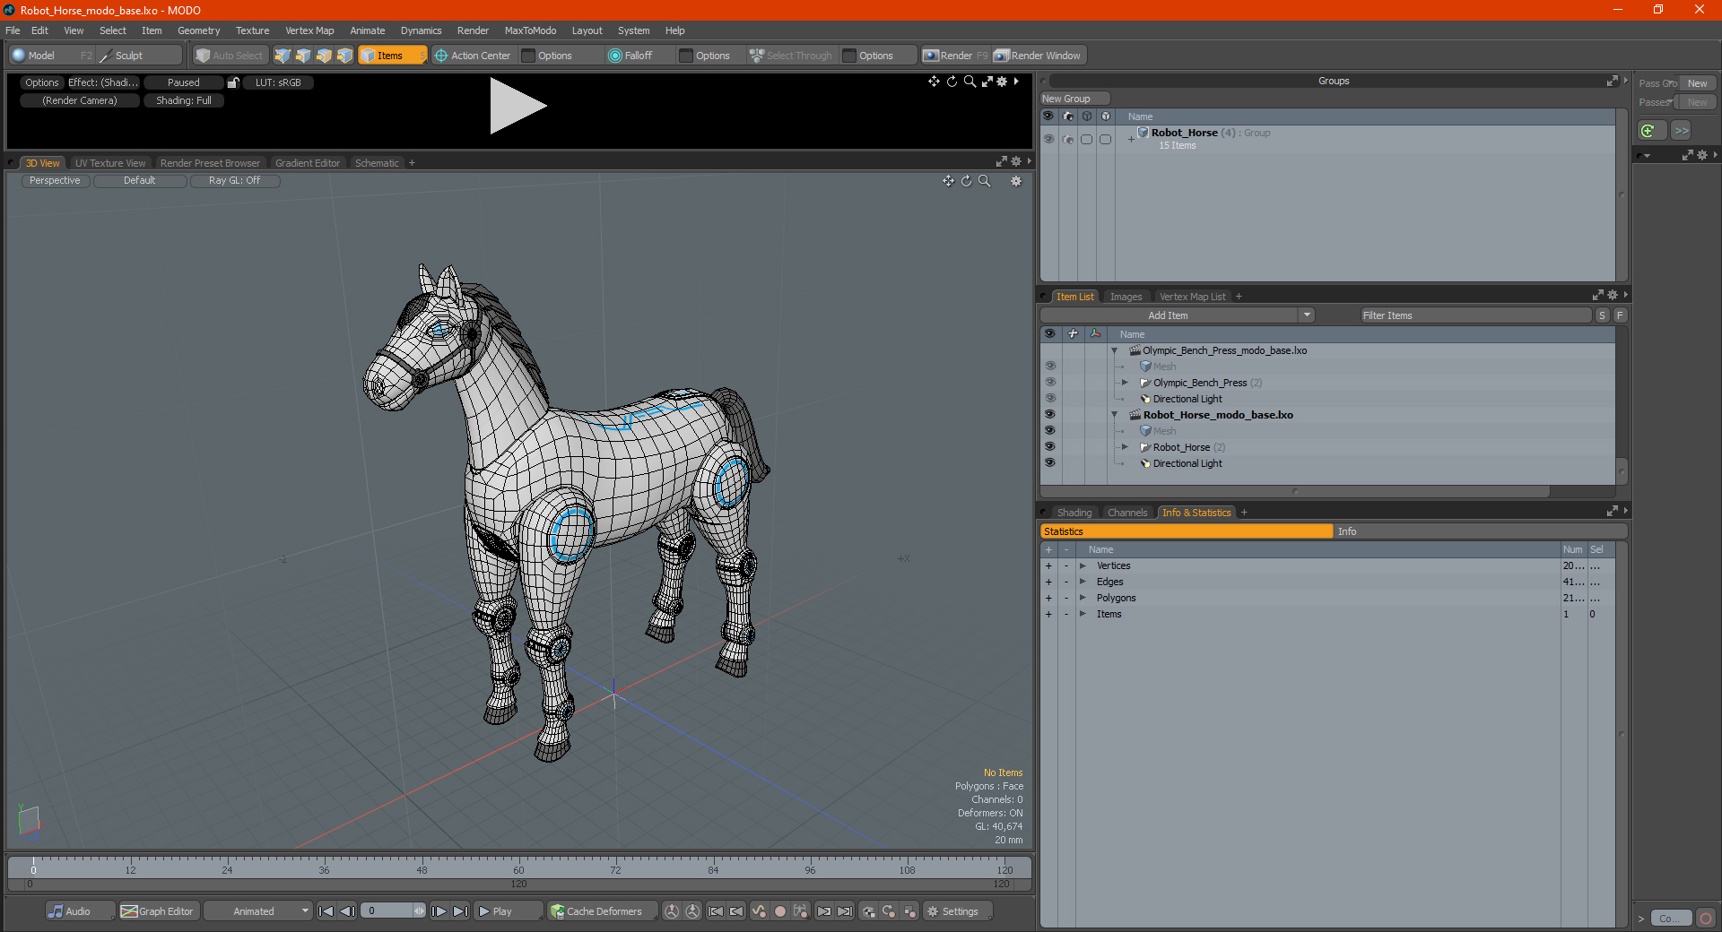Select Polygons selection mode icon
Viewport: 1722px width, 932px height.
pyautogui.click(x=324, y=56)
